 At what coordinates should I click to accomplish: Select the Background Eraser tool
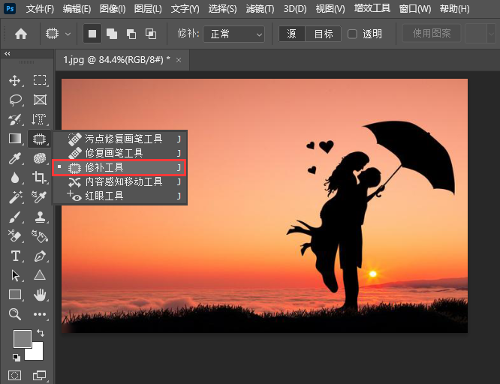(x=15, y=236)
